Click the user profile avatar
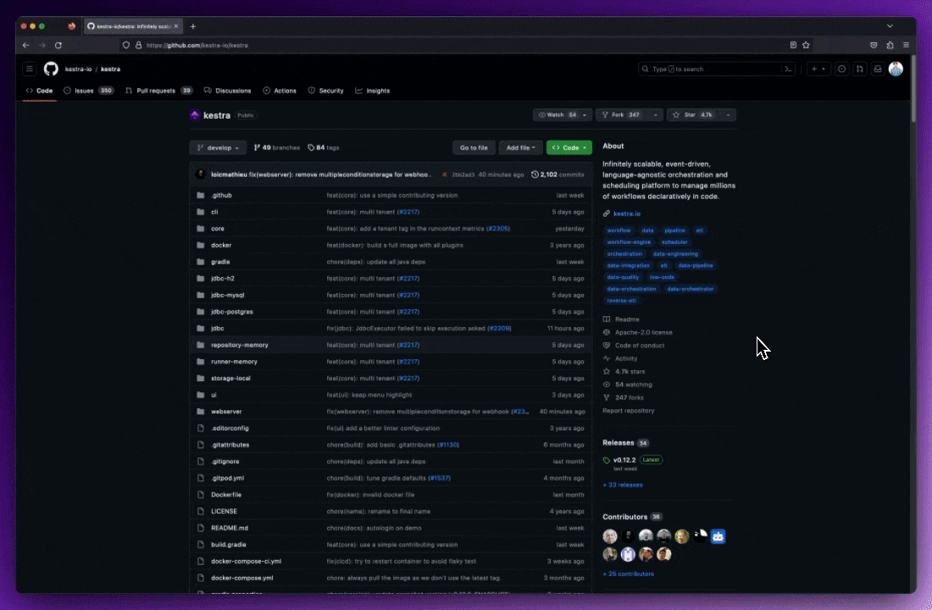This screenshot has width=932, height=610. coord(896,69)
